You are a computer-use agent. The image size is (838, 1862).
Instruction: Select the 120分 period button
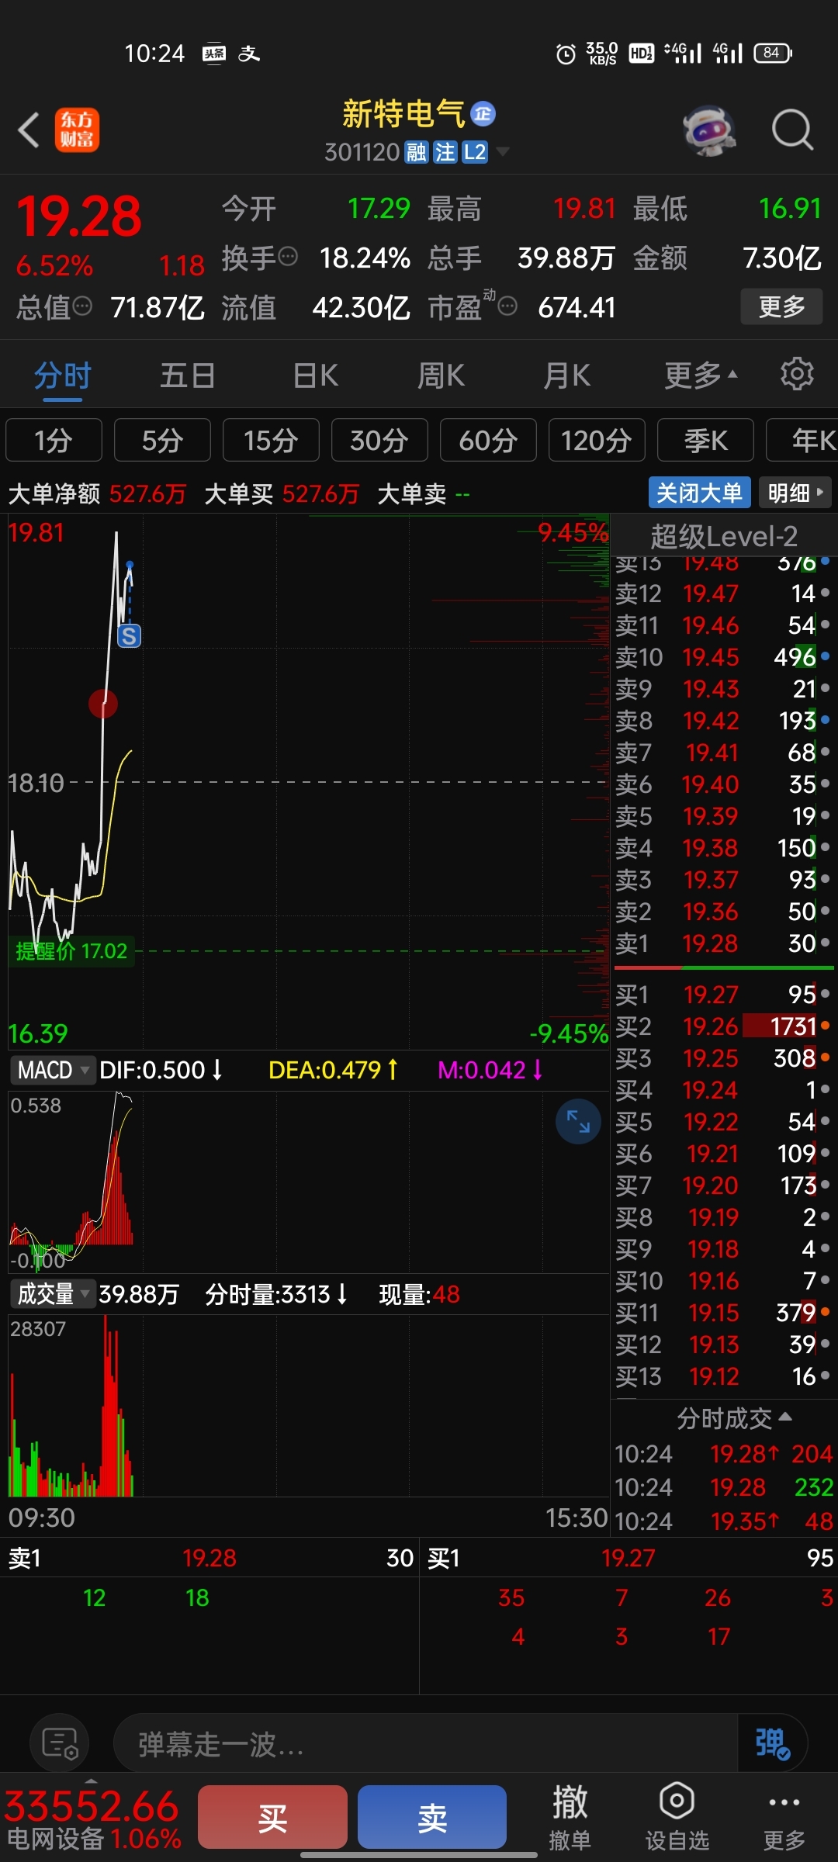coord(597,440)
